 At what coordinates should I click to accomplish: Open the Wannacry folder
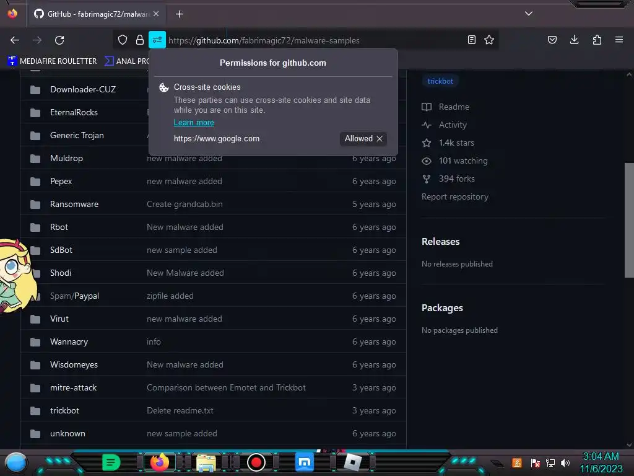(x=69, y=342)
